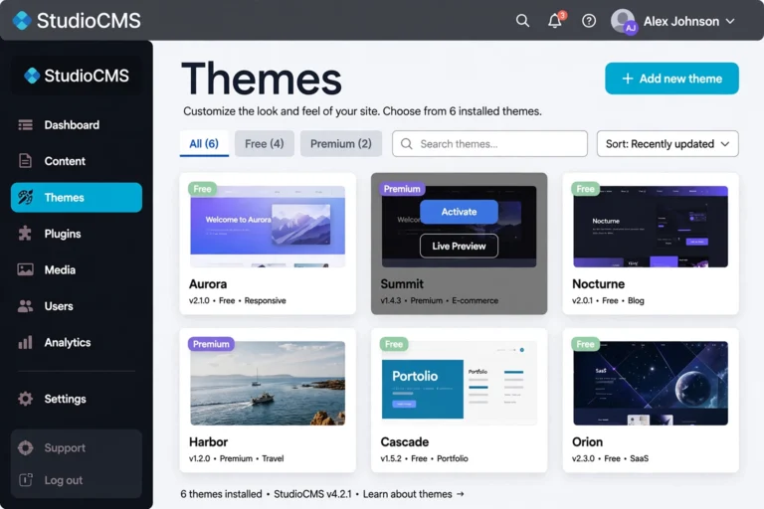Click Alex Johnson's avatar picture
764x509 pixels.
(x=624, y=21)
